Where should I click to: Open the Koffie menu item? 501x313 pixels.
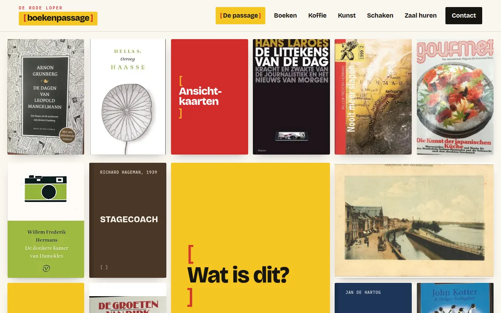317,16
